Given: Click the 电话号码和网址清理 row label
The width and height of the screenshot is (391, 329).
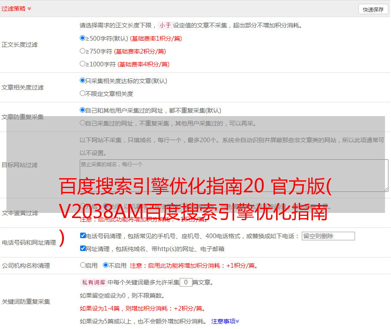Looking at the screenshot, I should [x=29, y=242].
